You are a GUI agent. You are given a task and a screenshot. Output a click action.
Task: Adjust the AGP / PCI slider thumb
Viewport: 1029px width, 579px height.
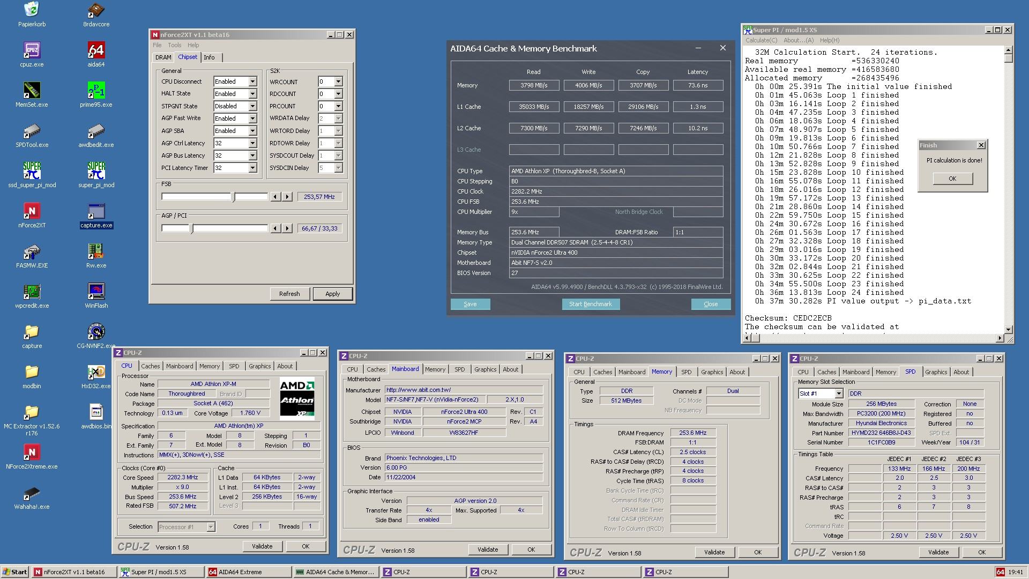pos(191,228)
